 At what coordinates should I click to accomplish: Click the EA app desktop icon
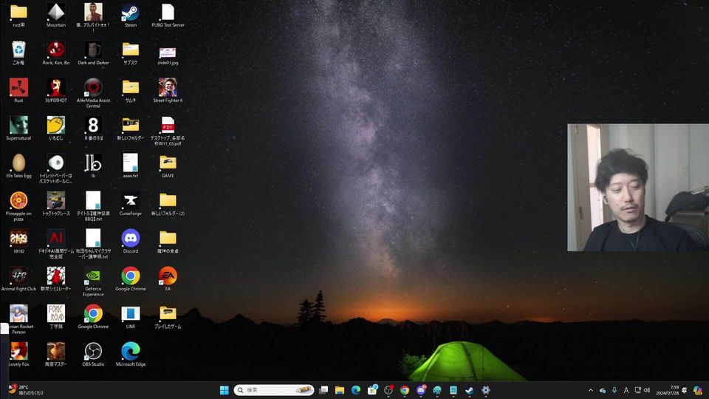pos(168,276)
